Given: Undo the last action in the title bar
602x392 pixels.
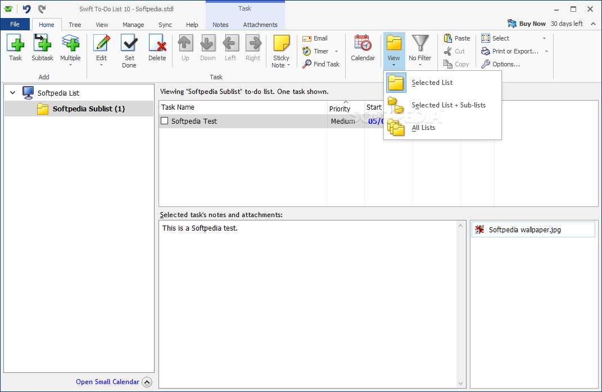Looking at the screenshot, I should 26,9.
